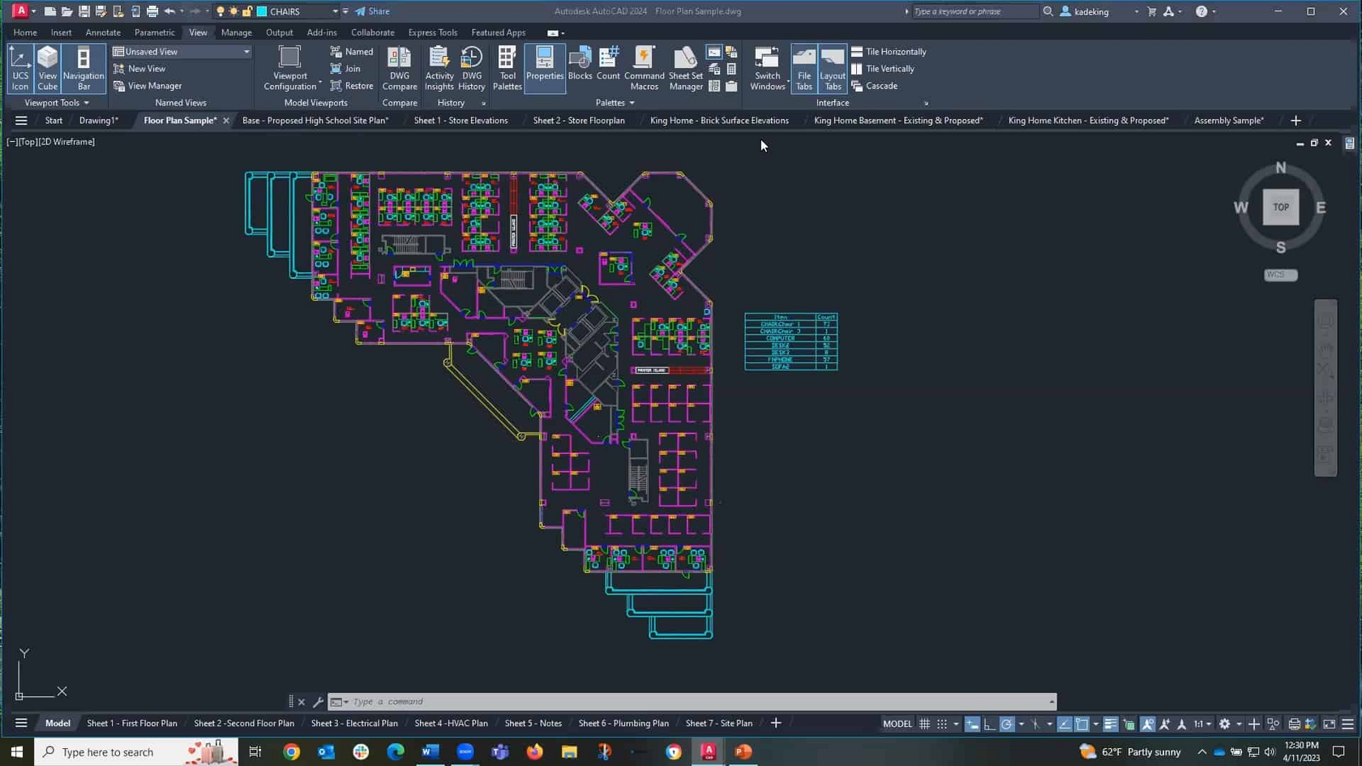Open annotation scale 1:1 dropdown

pyautogui.click(x=1202, y=724)
